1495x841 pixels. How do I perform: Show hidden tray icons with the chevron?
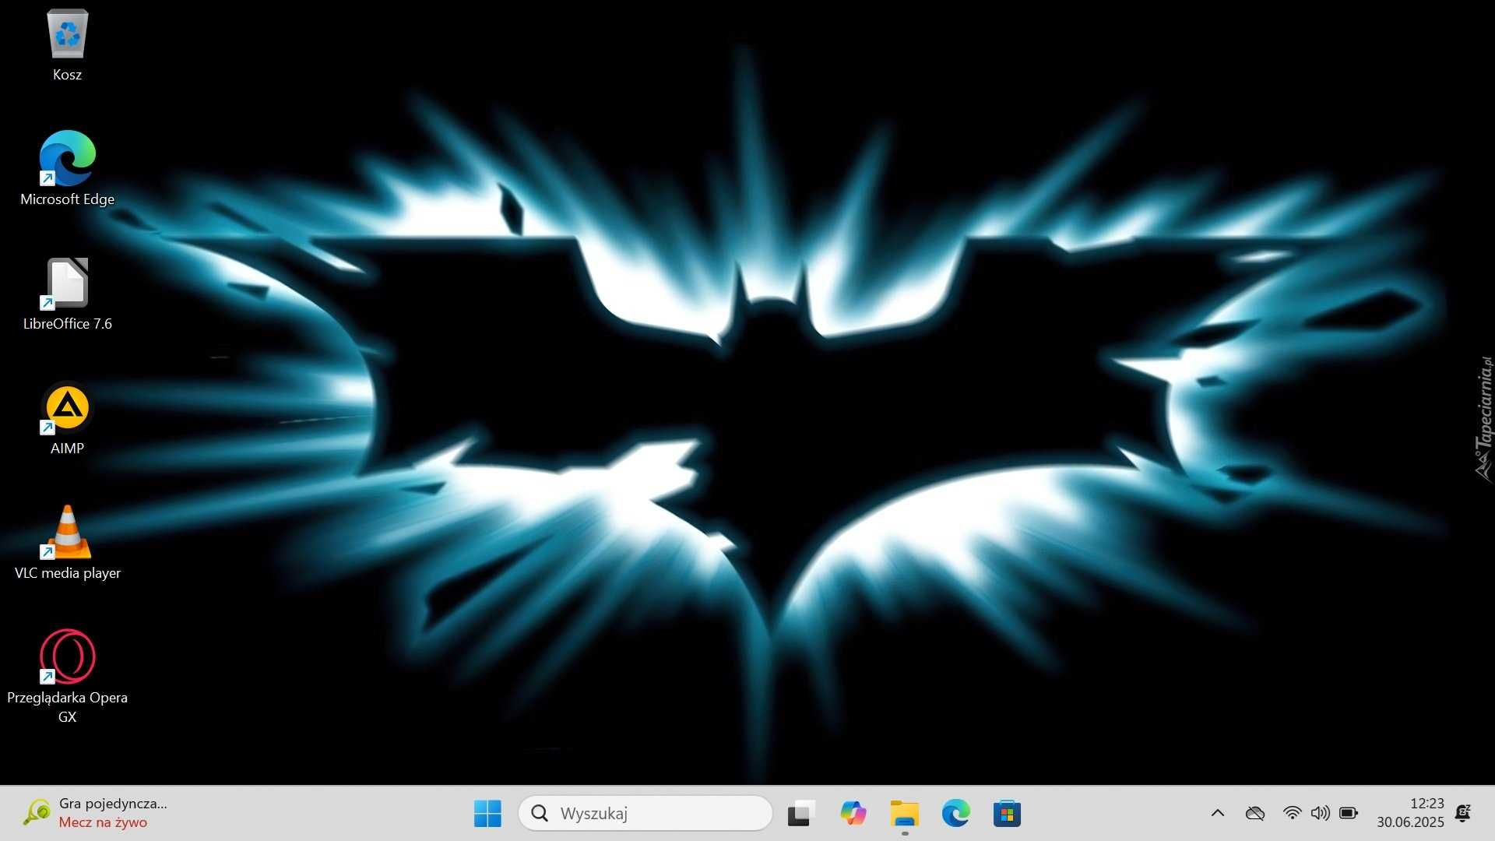(x=1218, y=814)
